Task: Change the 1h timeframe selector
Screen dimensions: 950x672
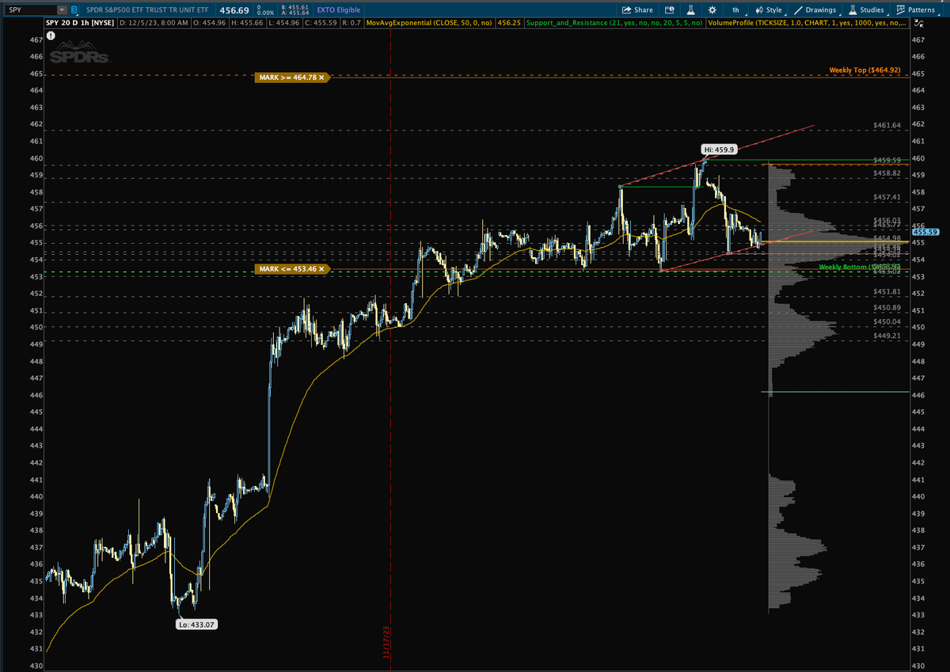Action: [735, 9]
